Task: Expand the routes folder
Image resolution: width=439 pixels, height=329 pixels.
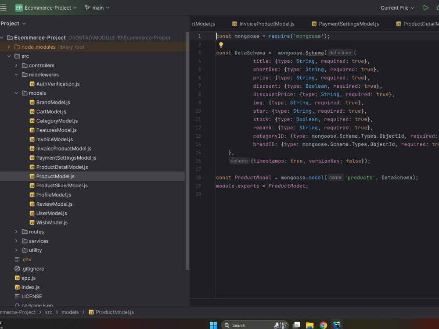Action: 16,232
